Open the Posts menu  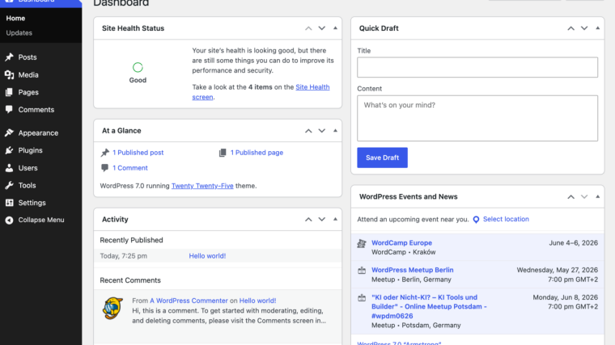click(28, 57)
